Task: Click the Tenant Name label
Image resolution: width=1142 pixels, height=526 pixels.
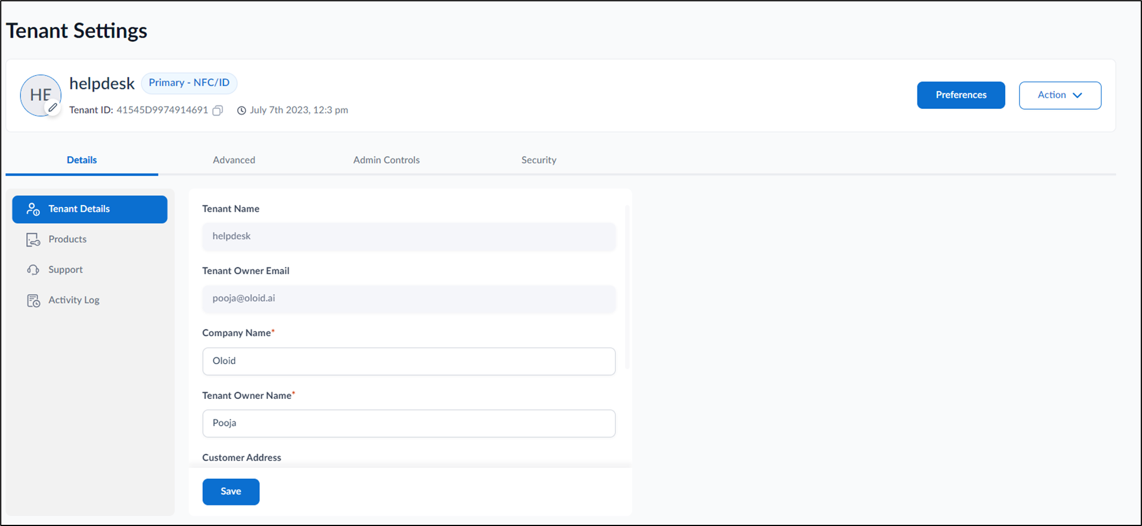Action: pos(231,209)
